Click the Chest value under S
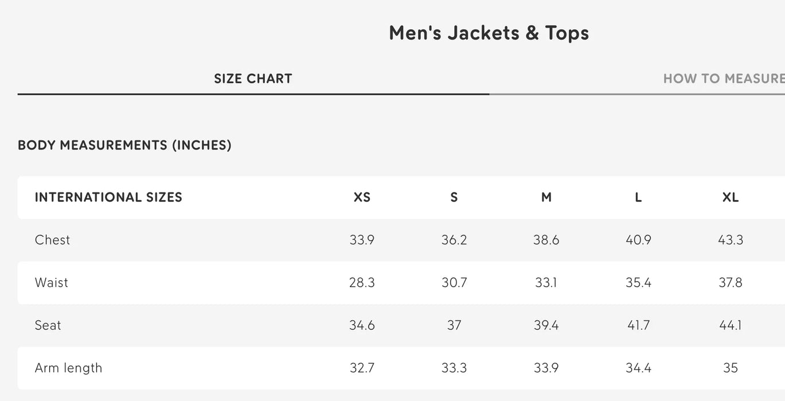Image resolution: width=785 pixels, height=401 pixels. tap(454, 239)
